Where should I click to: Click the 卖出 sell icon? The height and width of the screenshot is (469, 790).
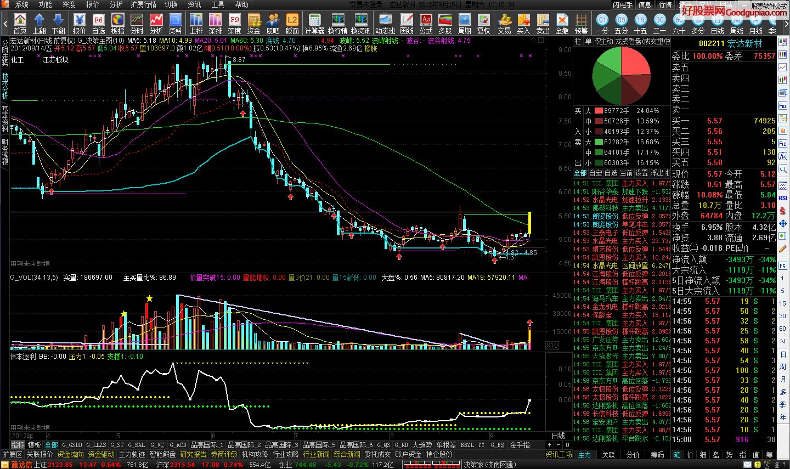click(543, 24)
